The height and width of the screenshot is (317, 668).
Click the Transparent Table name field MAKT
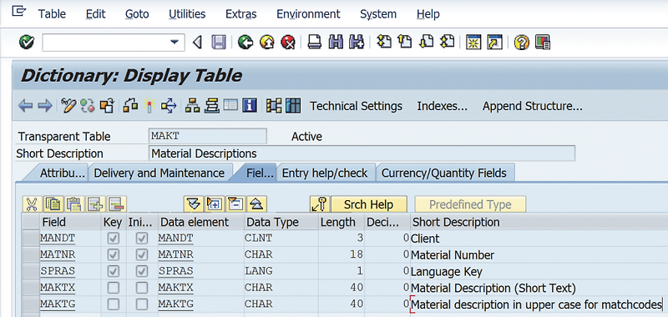pyautogui.click(x=208, y=136)
